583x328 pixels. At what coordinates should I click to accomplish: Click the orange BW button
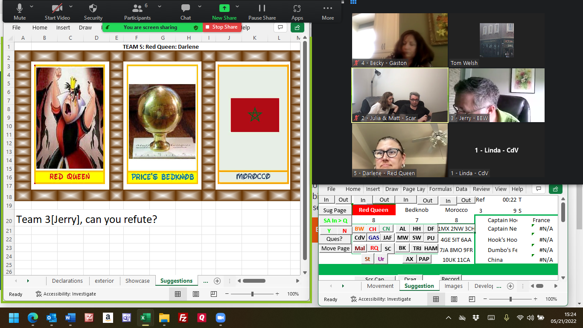pos(359,229)
